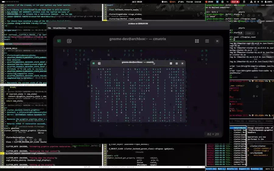Open 'clutter-stage.c' in files list
The height and width of the screenshot is (171, 274).
click(x=261, y=151)
